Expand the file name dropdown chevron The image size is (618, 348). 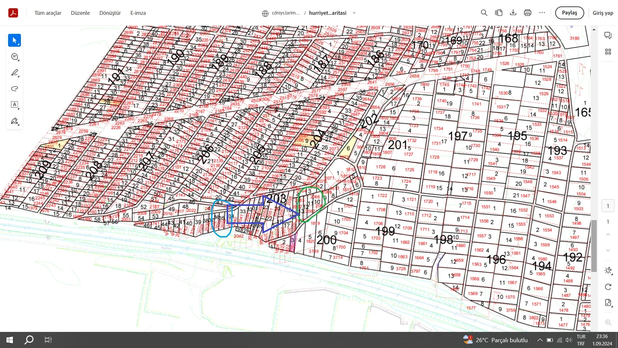354,13
